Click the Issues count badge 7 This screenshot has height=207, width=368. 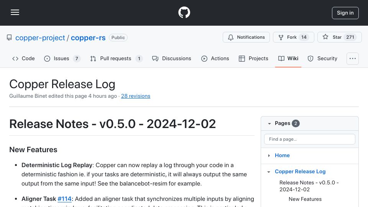(x=77, y=58)
